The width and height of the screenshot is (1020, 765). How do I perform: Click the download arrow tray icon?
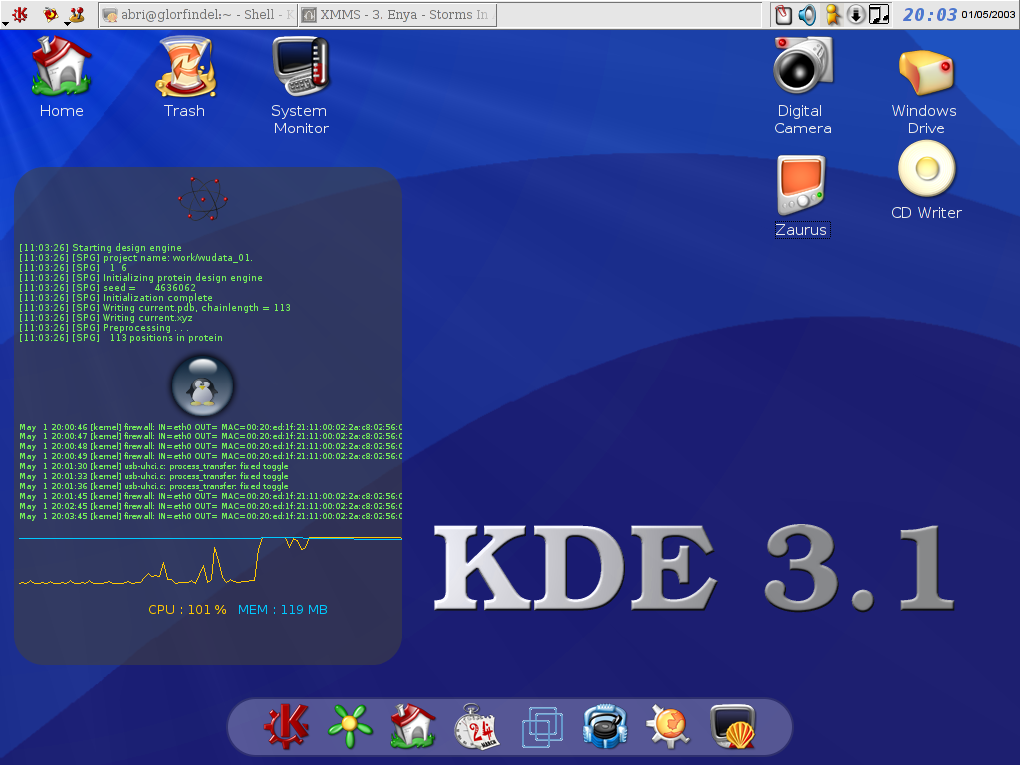click(856, 14)
